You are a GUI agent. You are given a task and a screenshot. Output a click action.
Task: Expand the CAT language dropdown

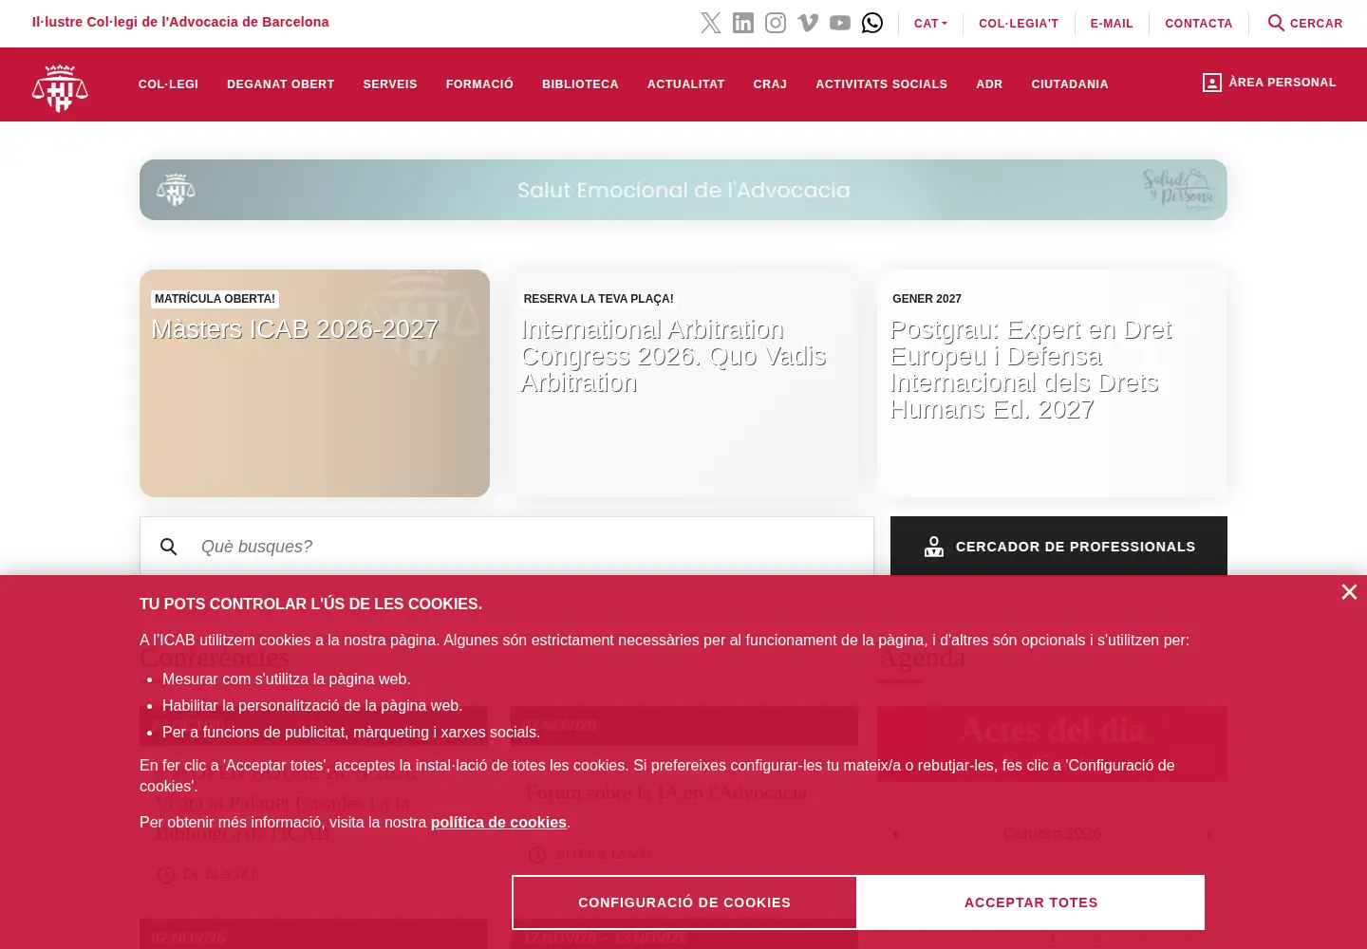click(x=930, y=24)
